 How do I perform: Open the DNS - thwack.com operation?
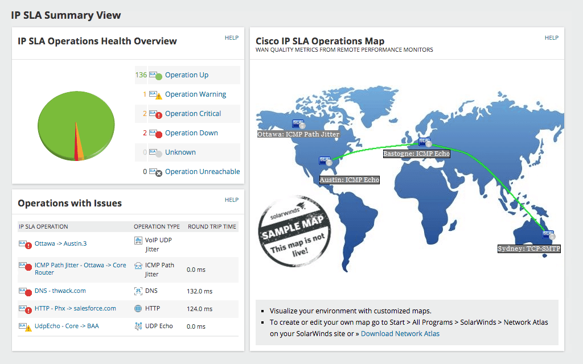pos(59,290)
